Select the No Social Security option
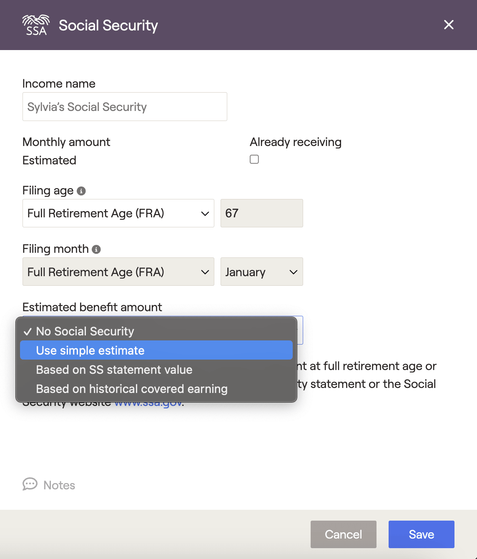The height and width of the screenshot is (559, 477). [85, 331]
